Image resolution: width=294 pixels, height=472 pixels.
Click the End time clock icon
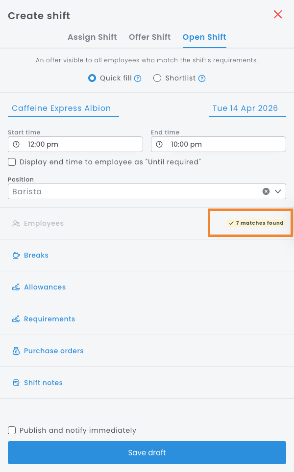click(159, 145)
